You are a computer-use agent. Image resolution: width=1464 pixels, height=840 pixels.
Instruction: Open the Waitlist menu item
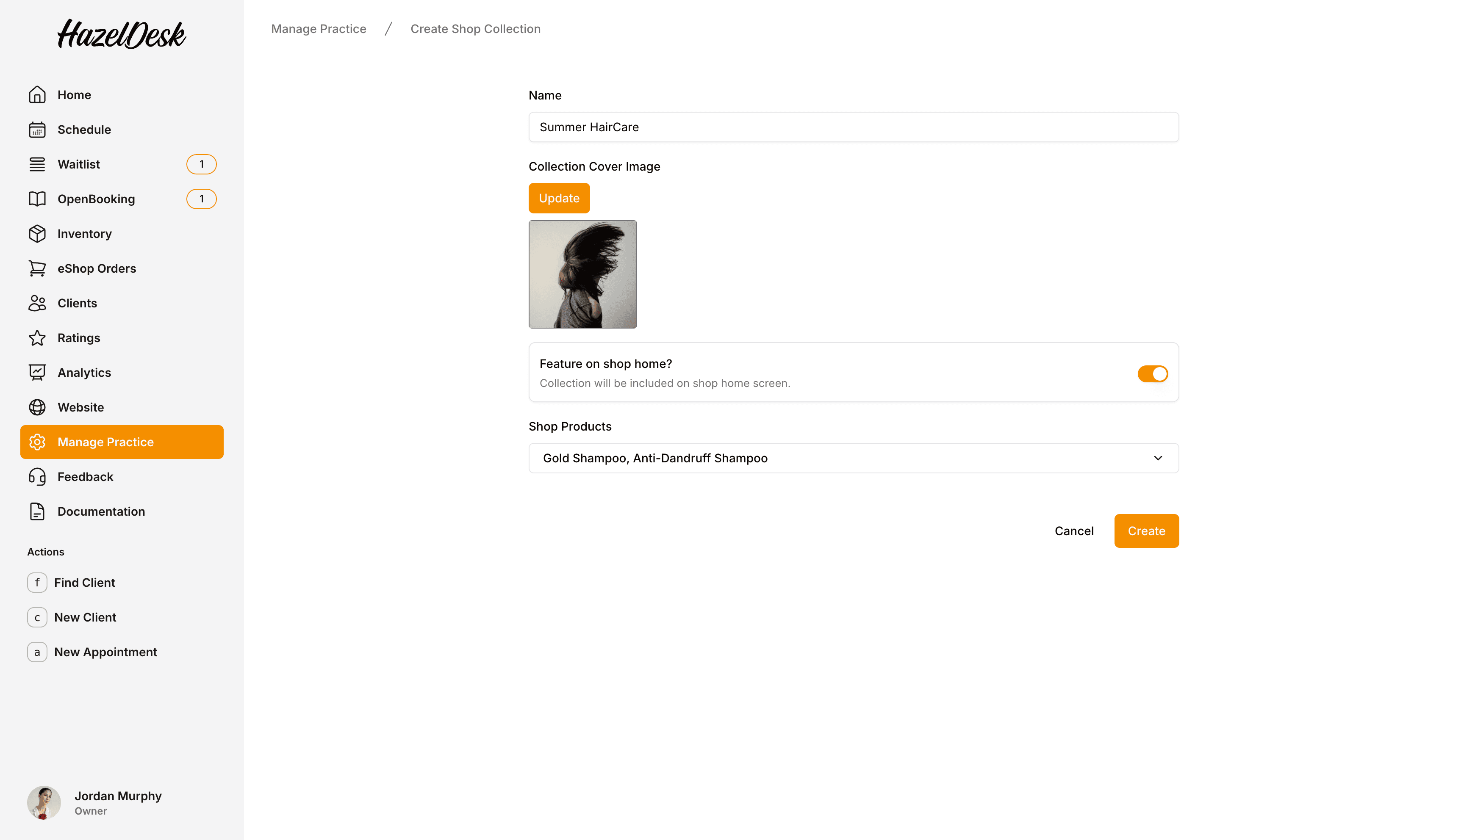point(79,164)
